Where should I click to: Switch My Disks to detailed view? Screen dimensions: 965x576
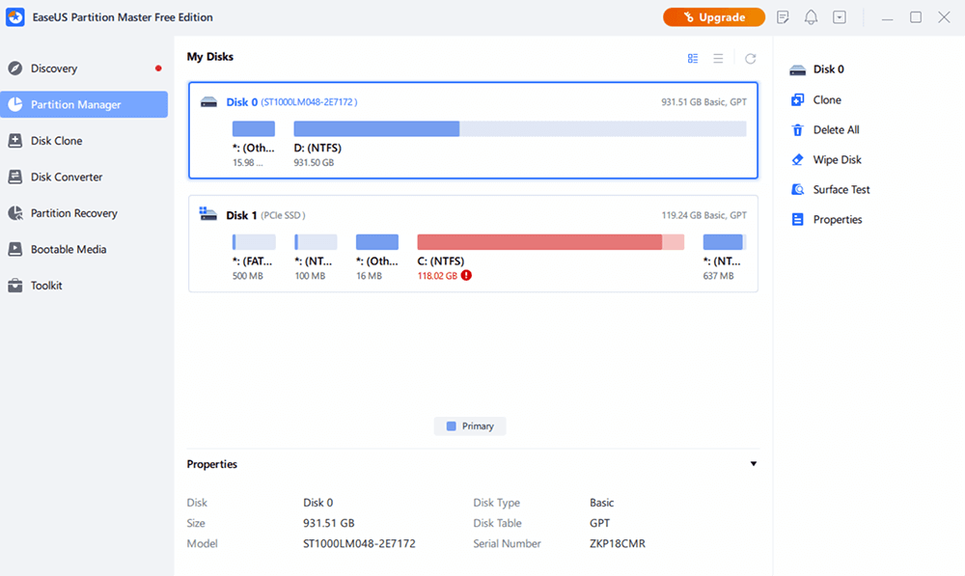coord(693,58)
